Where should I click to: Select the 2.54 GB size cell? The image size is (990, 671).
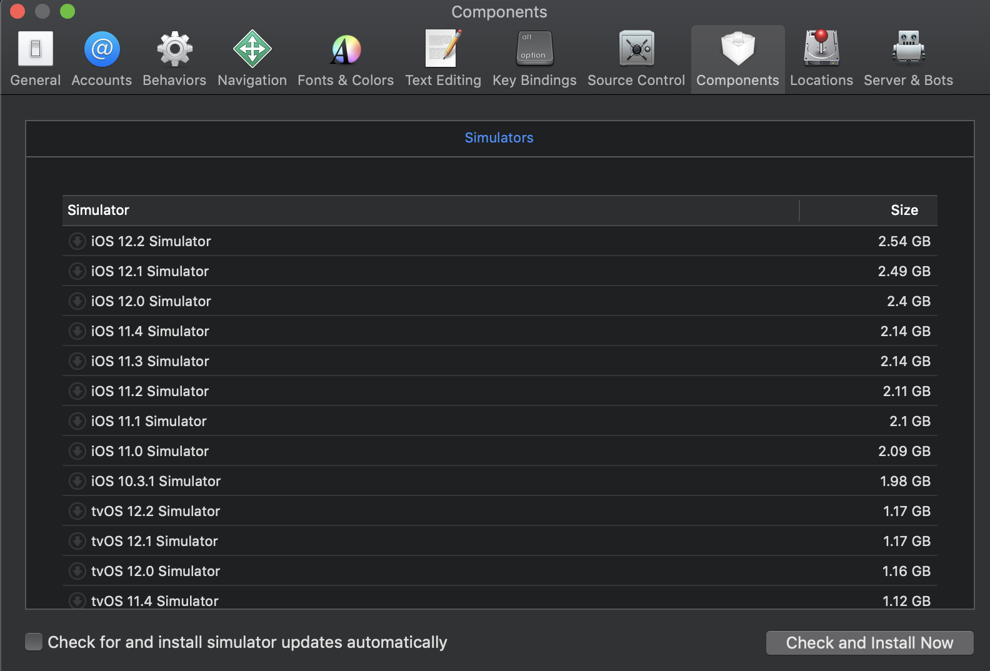(904, 241)
